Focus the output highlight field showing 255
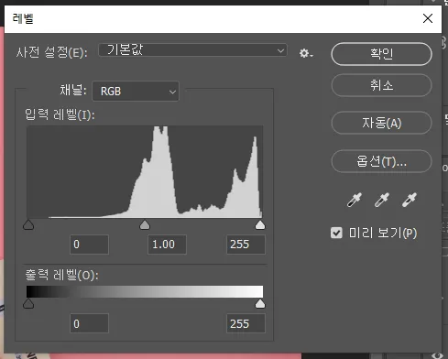 tap(246, 323)
